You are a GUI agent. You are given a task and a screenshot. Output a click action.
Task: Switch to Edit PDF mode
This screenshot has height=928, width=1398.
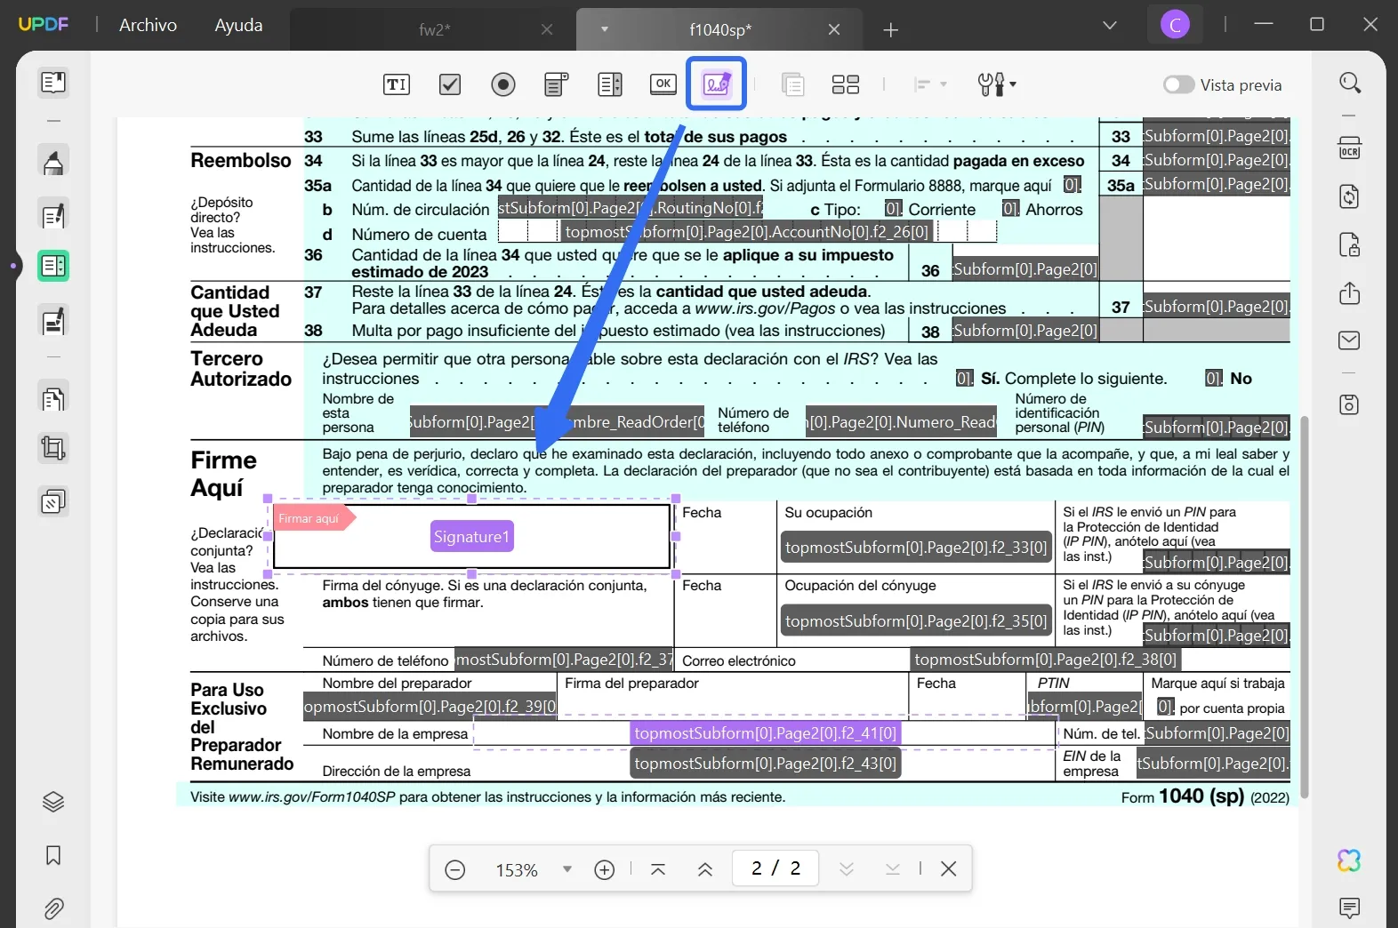pyautogui.click(x=53, y=215)
